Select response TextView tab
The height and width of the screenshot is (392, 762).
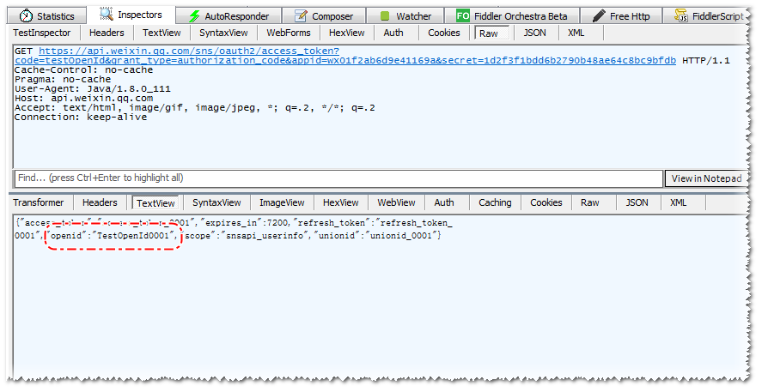point(155,202)
